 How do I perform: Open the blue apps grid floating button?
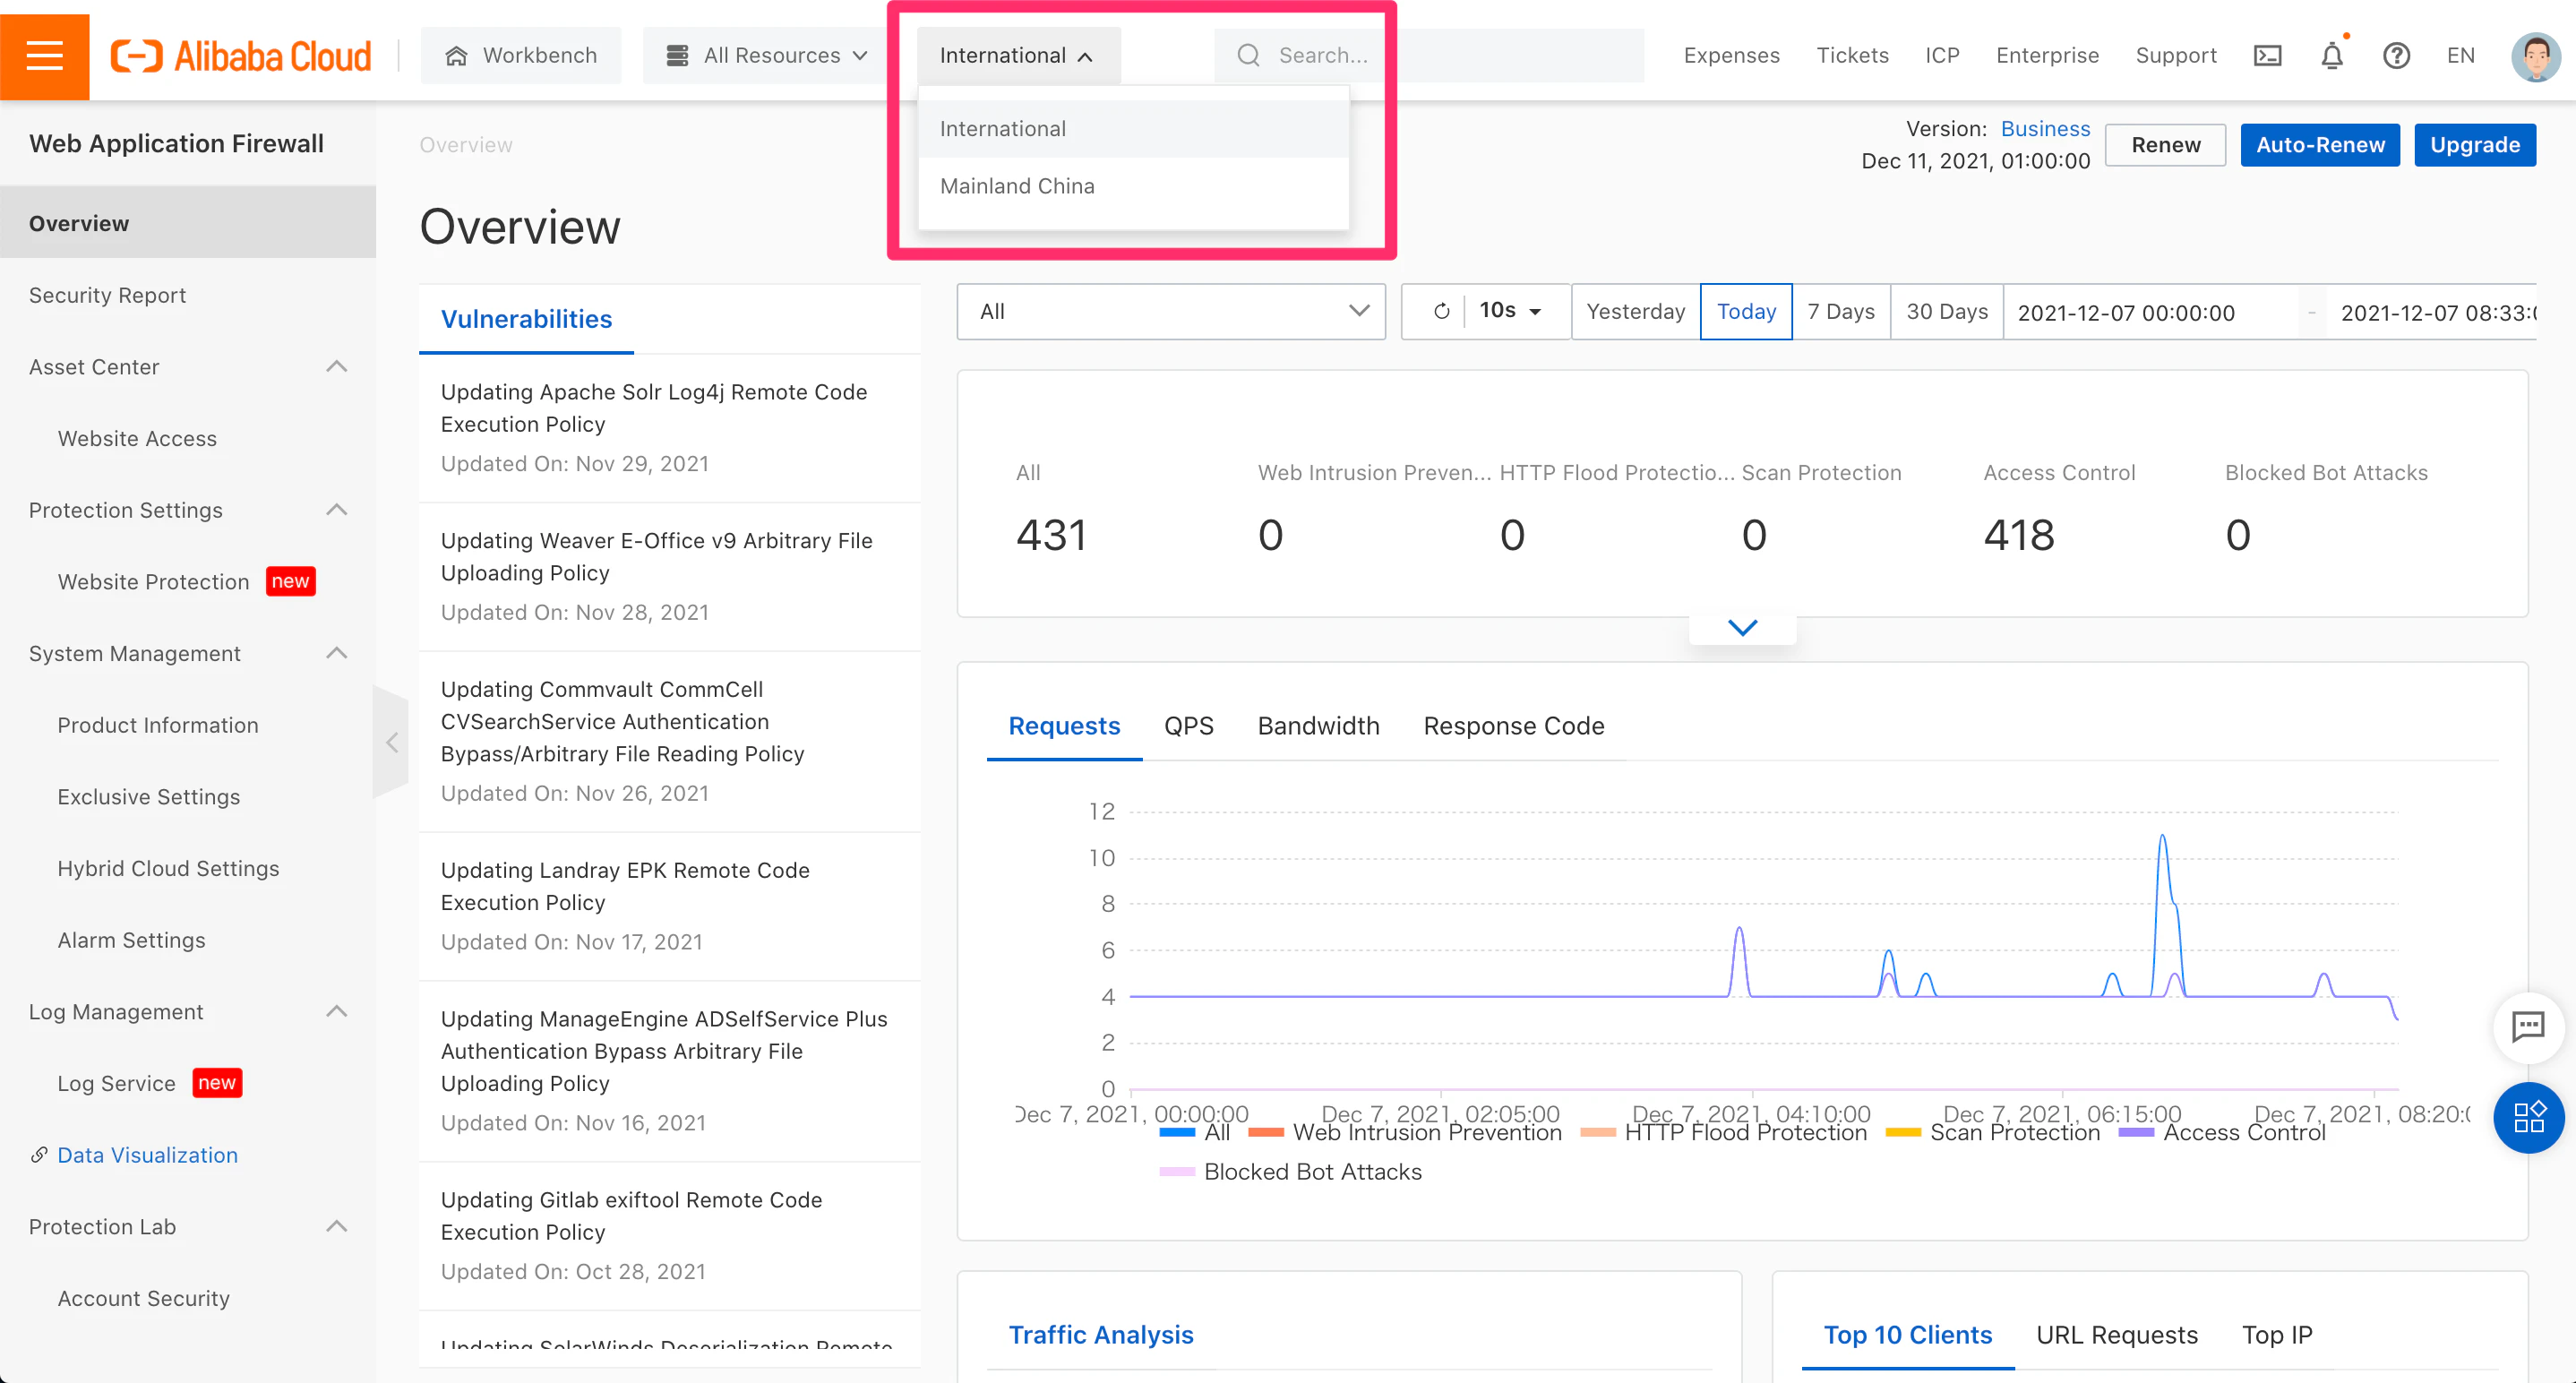[x=2528, y=1117]
